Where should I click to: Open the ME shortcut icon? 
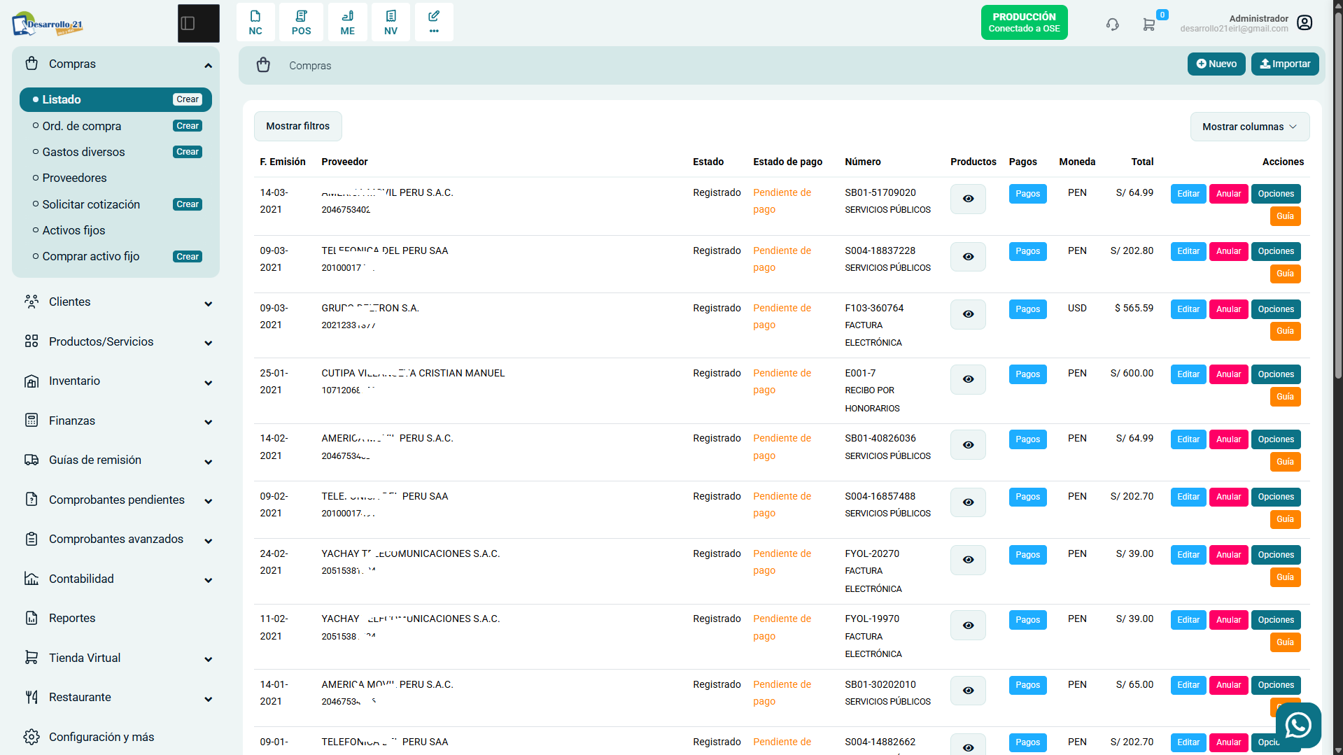tap(348, 22)
